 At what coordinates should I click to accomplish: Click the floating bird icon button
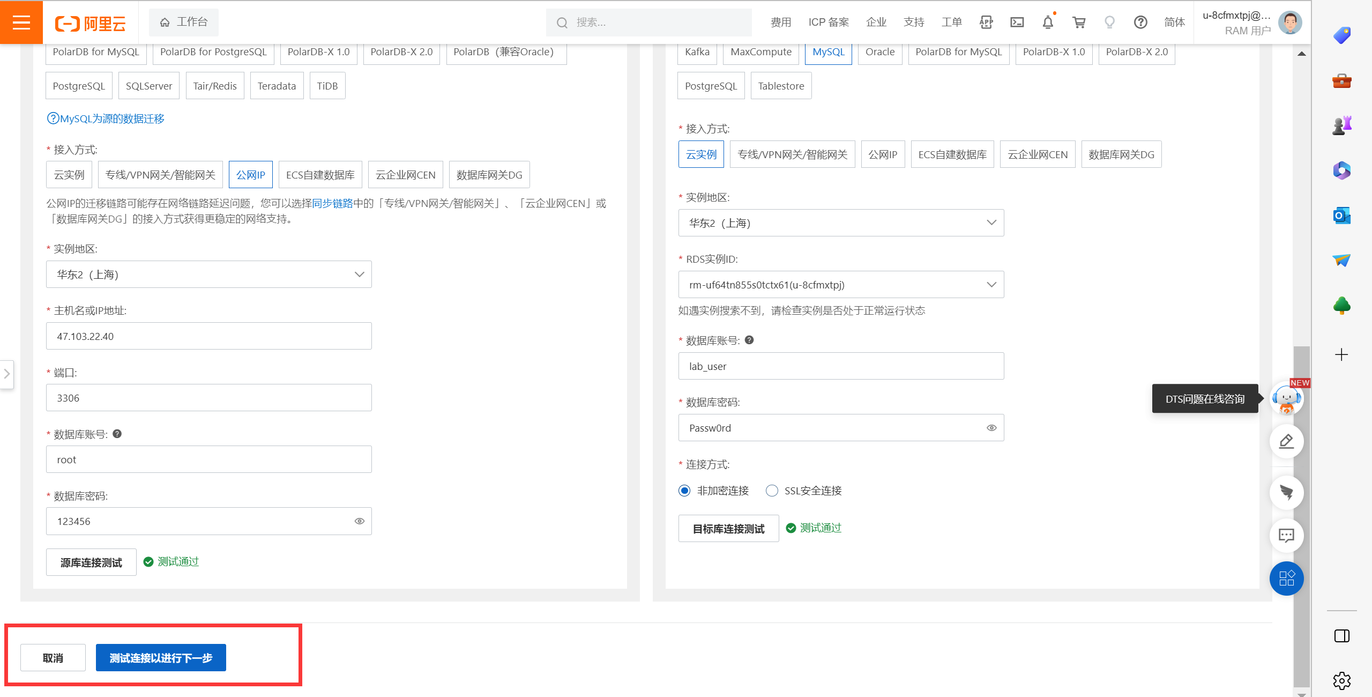(1287, 492)
